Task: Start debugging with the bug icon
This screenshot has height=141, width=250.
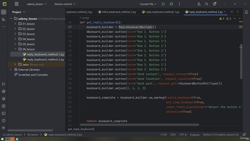Action: point(171,4)
